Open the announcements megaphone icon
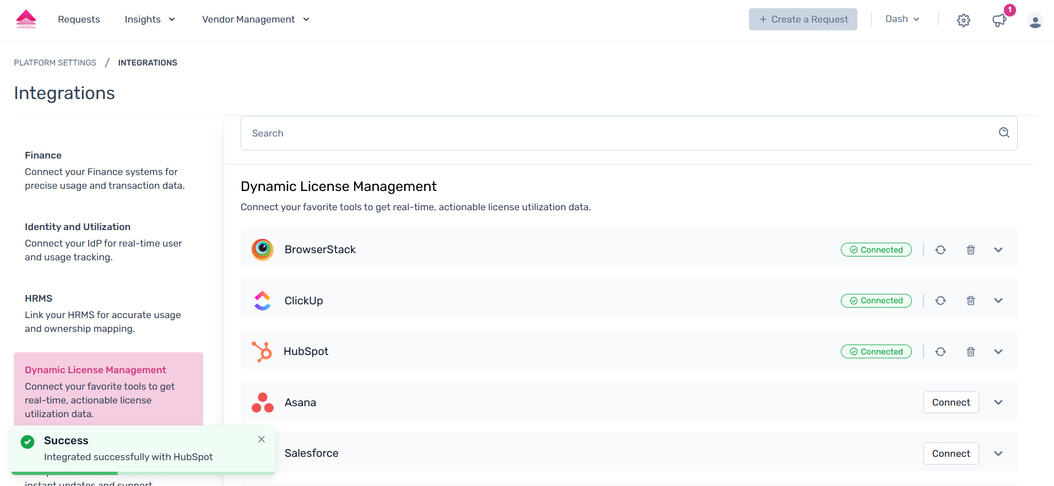 click(x=999, y=20)
